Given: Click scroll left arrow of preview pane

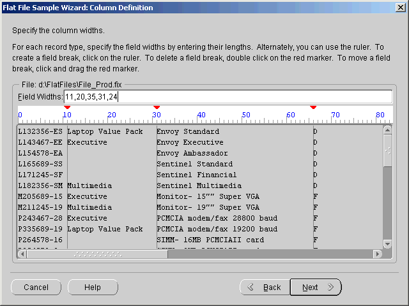Looking at the screenshot, I should pyautogui.click(x=22, y=254).
